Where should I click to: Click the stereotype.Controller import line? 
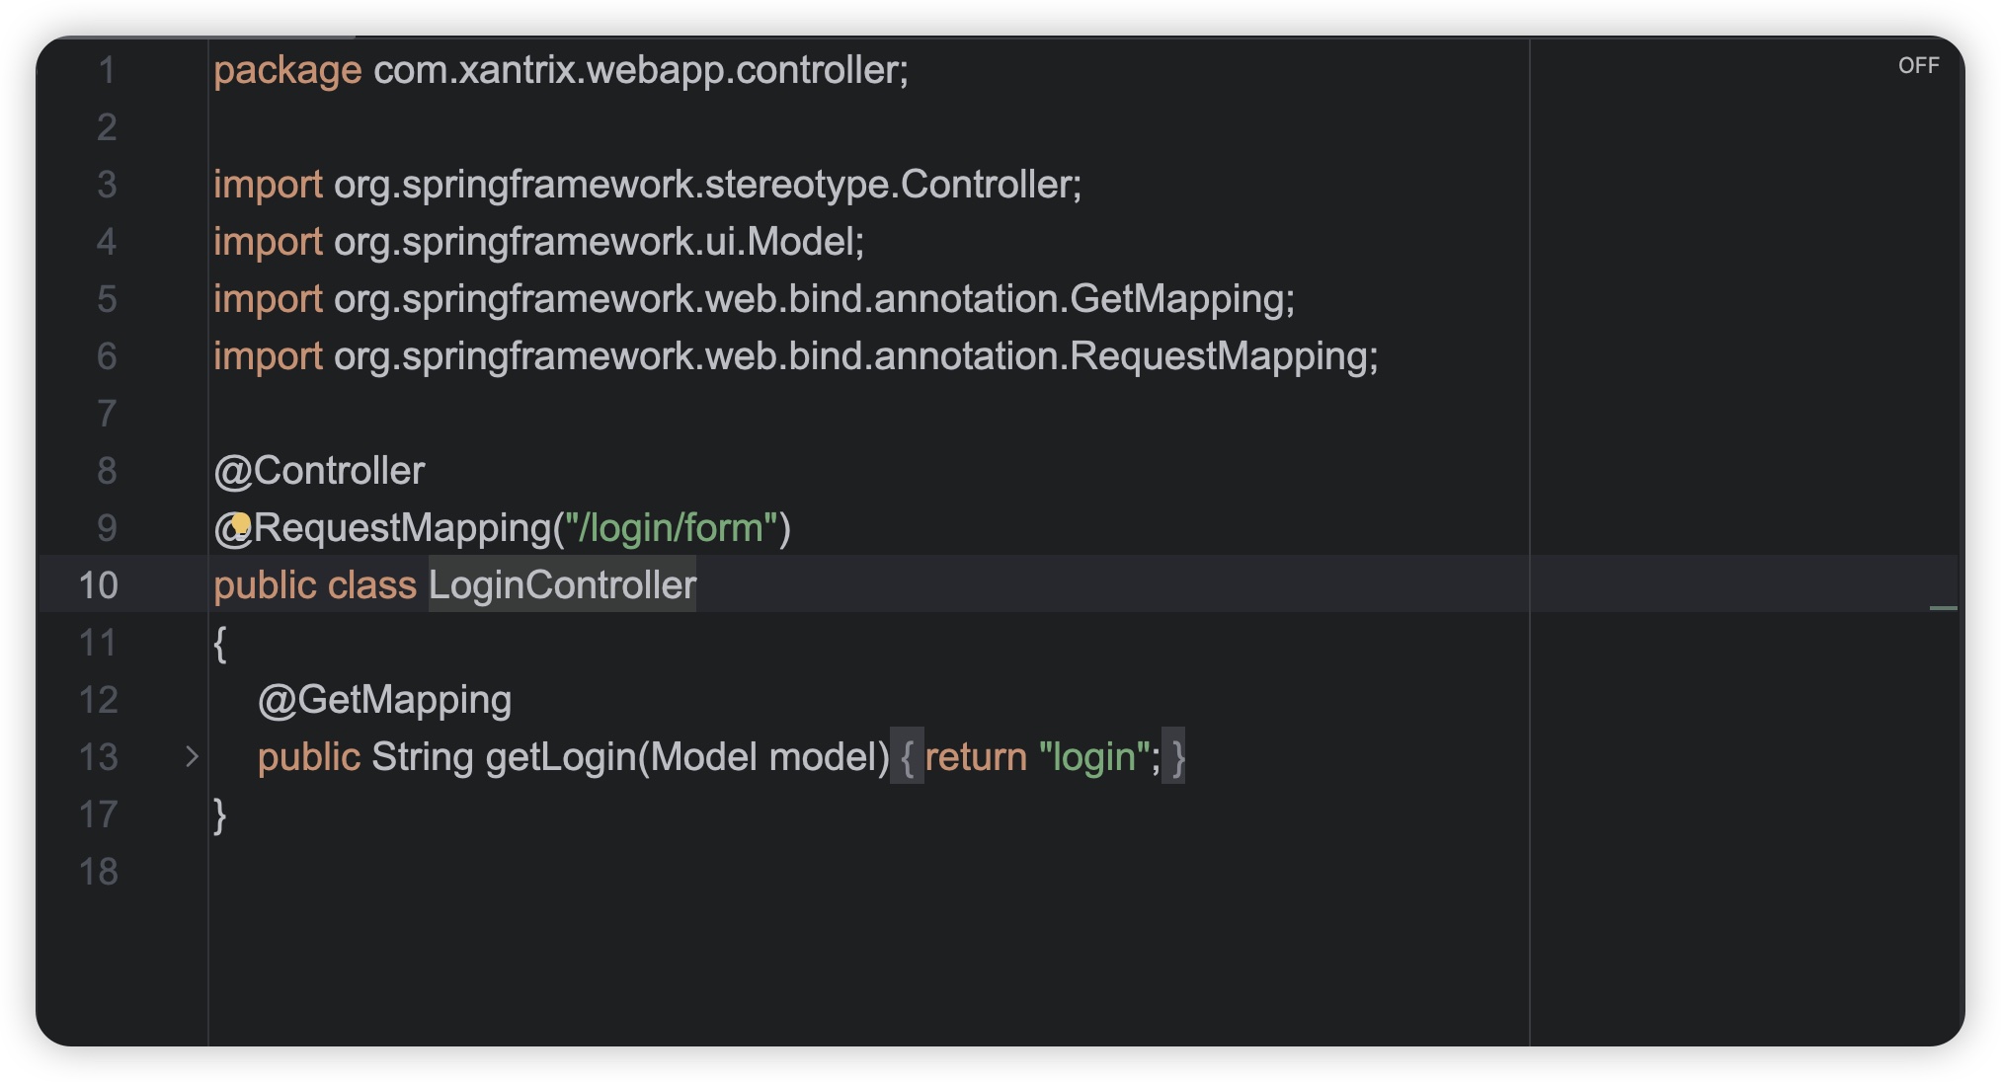[648, 185]
